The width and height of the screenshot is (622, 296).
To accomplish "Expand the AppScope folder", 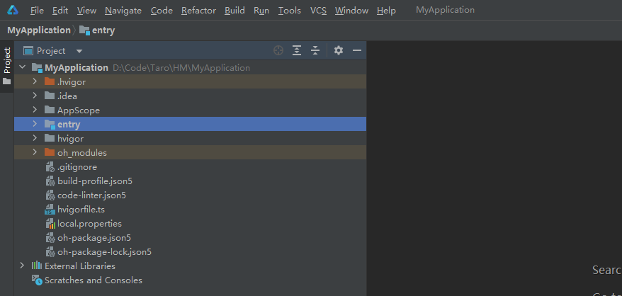I will coord(35,110).
